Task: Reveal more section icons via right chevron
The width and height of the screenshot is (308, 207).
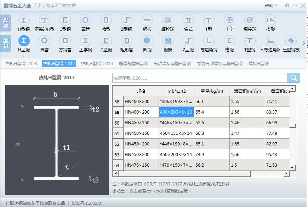Action: coord(304,42)
